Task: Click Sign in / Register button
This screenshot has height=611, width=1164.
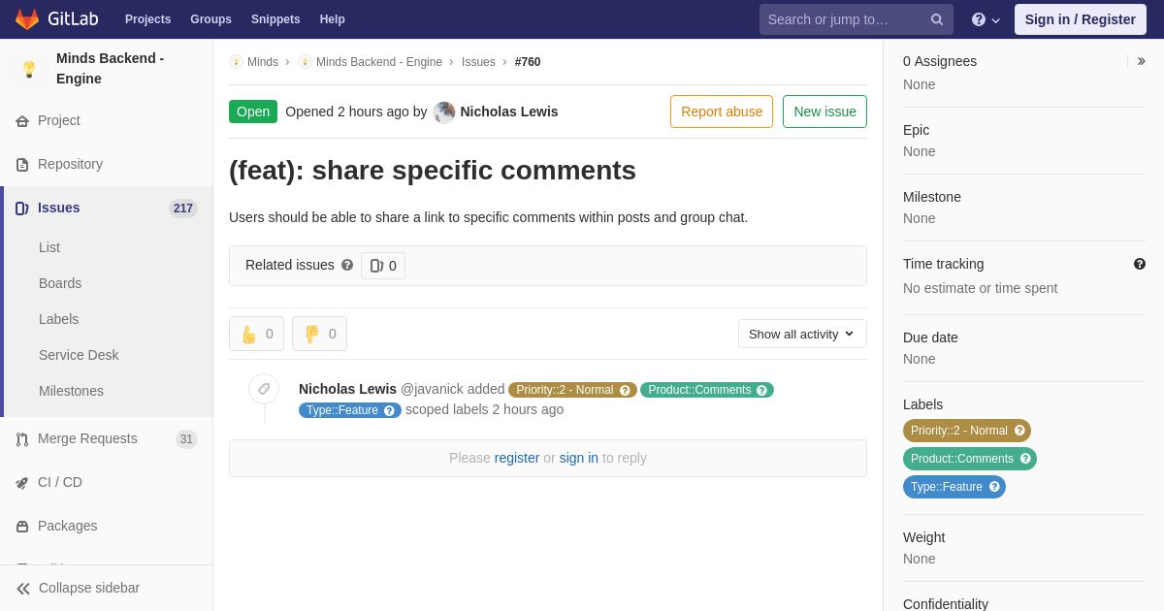Action: [x=1081, y=19]
